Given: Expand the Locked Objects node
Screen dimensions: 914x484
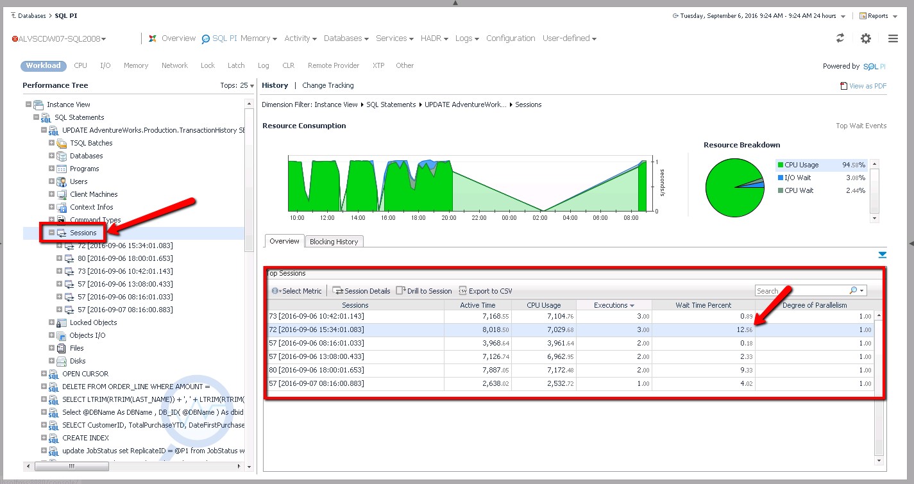Looking at the screenshot, I should [52, 322].
